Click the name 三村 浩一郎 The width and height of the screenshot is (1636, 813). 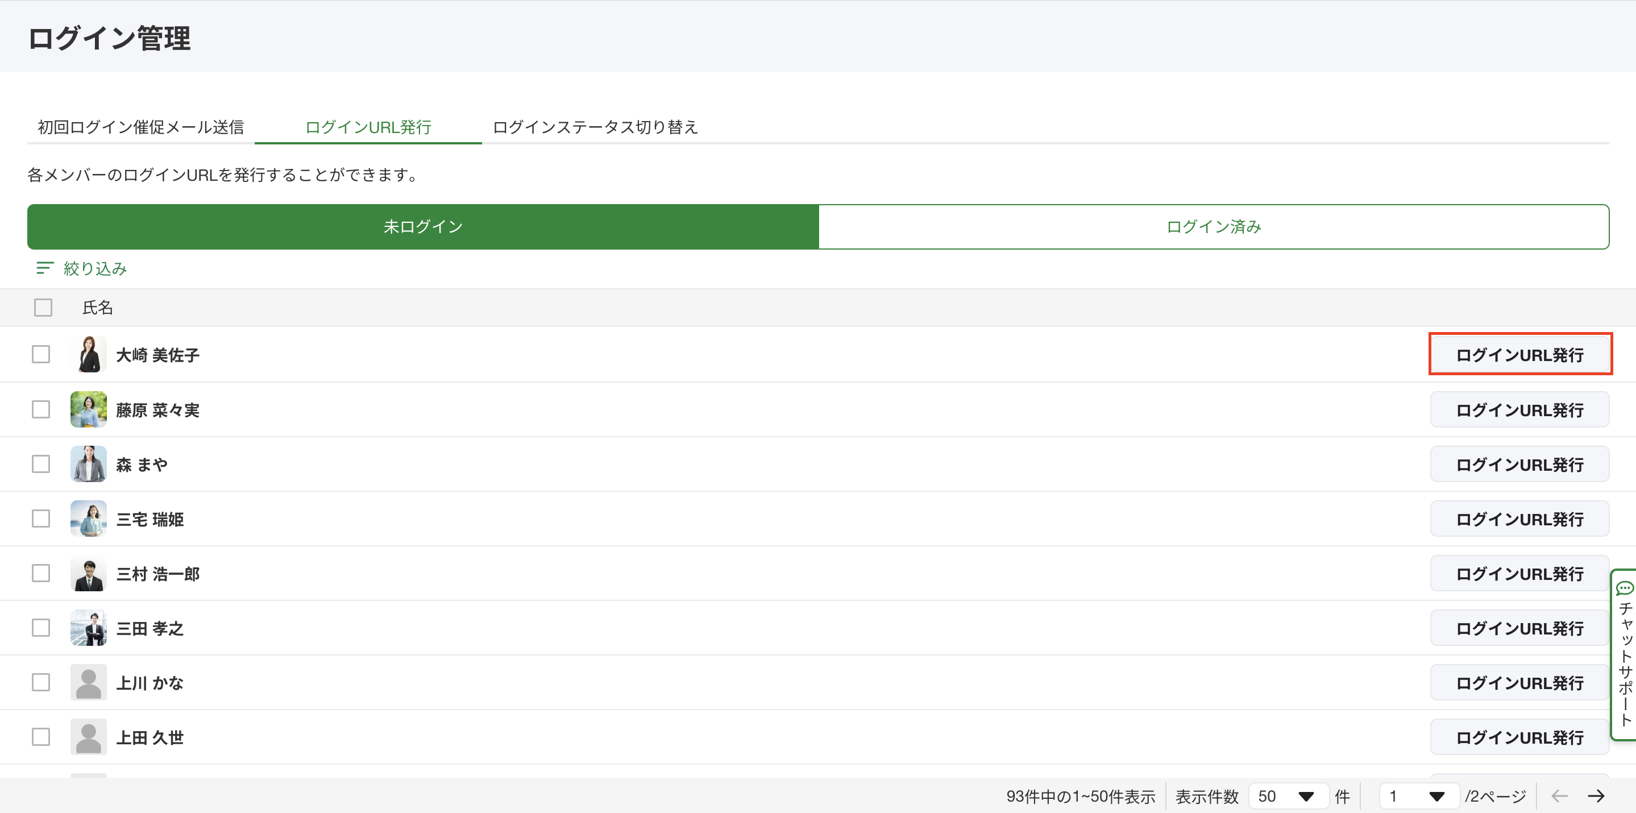pos(158,574)
